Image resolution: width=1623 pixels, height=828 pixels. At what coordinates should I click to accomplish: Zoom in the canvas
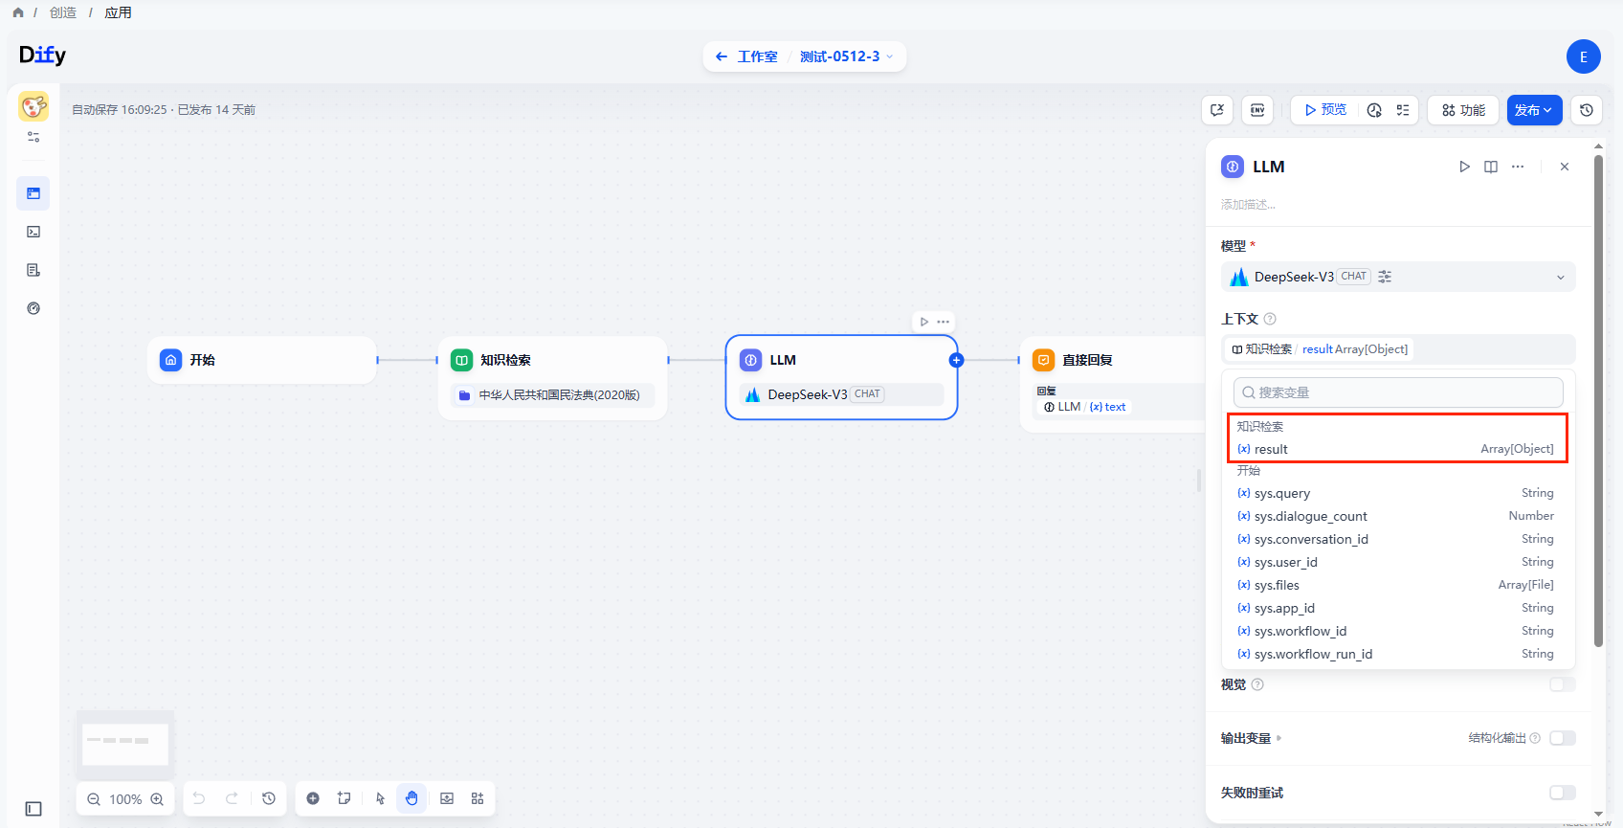157,799
